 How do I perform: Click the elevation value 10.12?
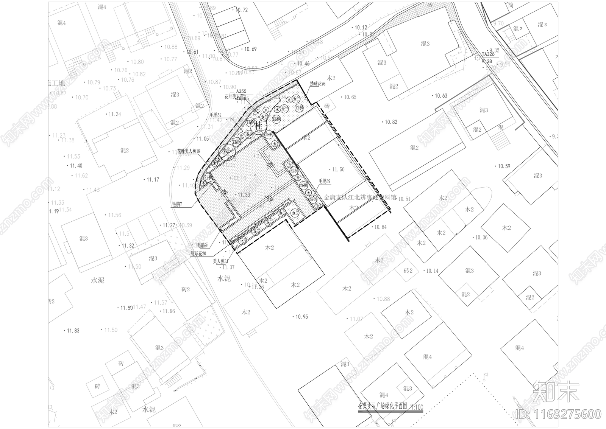pos(361,27)
